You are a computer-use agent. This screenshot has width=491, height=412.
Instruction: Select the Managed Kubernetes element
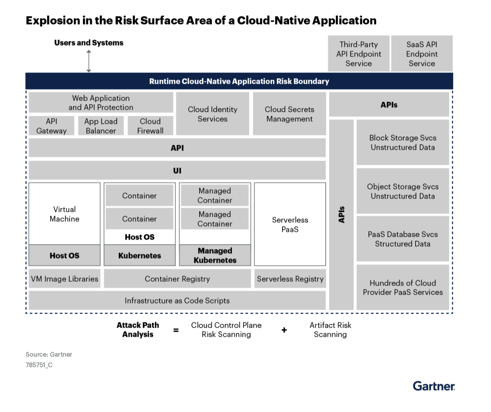214,255
